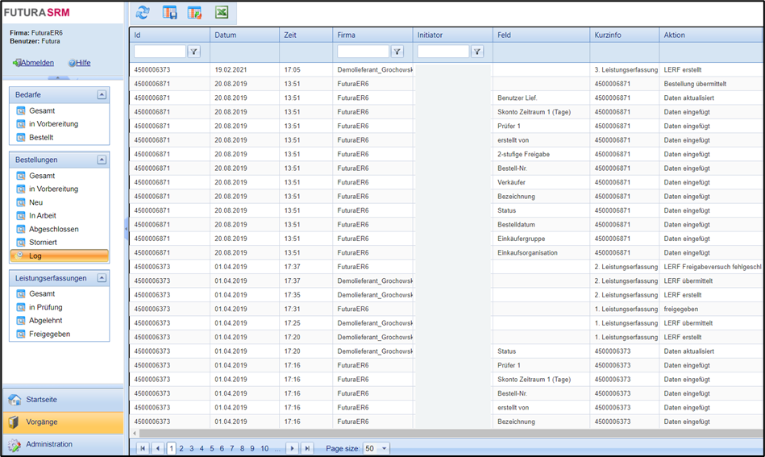This screenshot has width=765, height=457.
Task: Select Storniert under Bestellungen
Action: coord(43,242)
